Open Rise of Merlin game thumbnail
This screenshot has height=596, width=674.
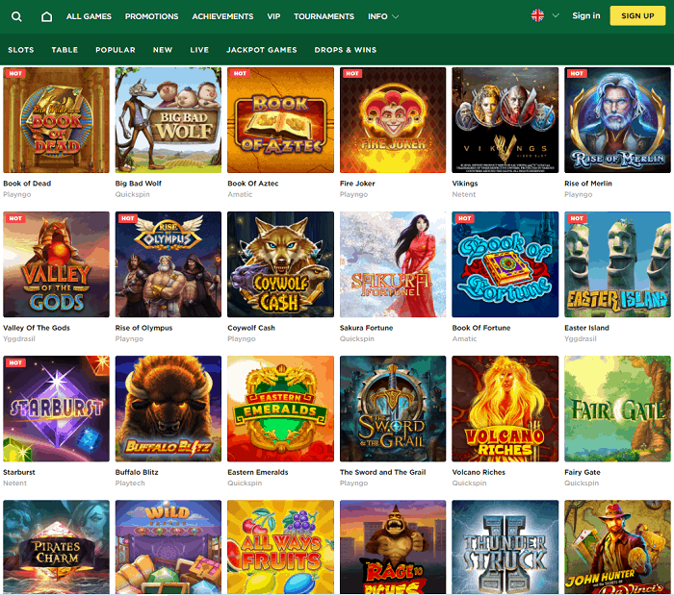click(x=618, y=120)
